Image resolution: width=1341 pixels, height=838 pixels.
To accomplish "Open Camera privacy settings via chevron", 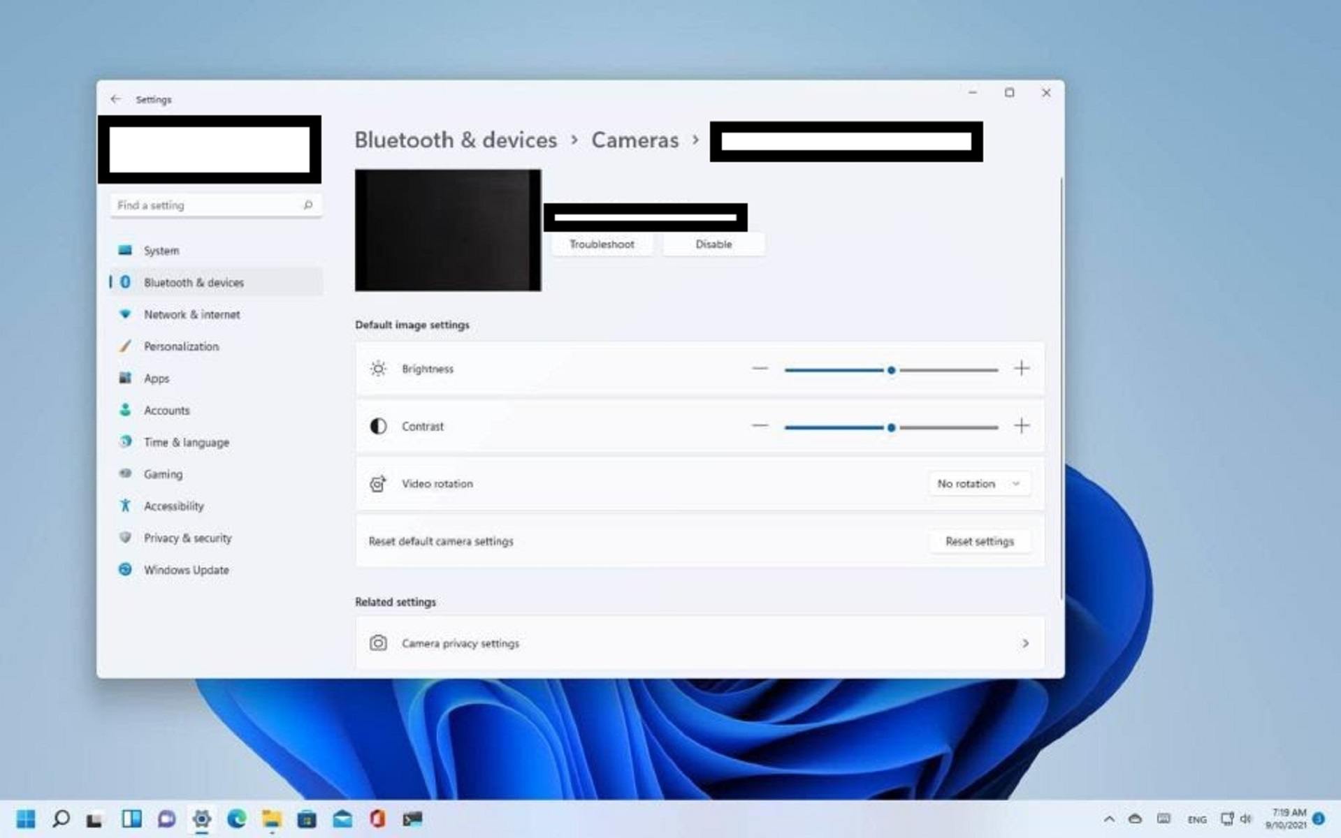I will coord(1025,643).
